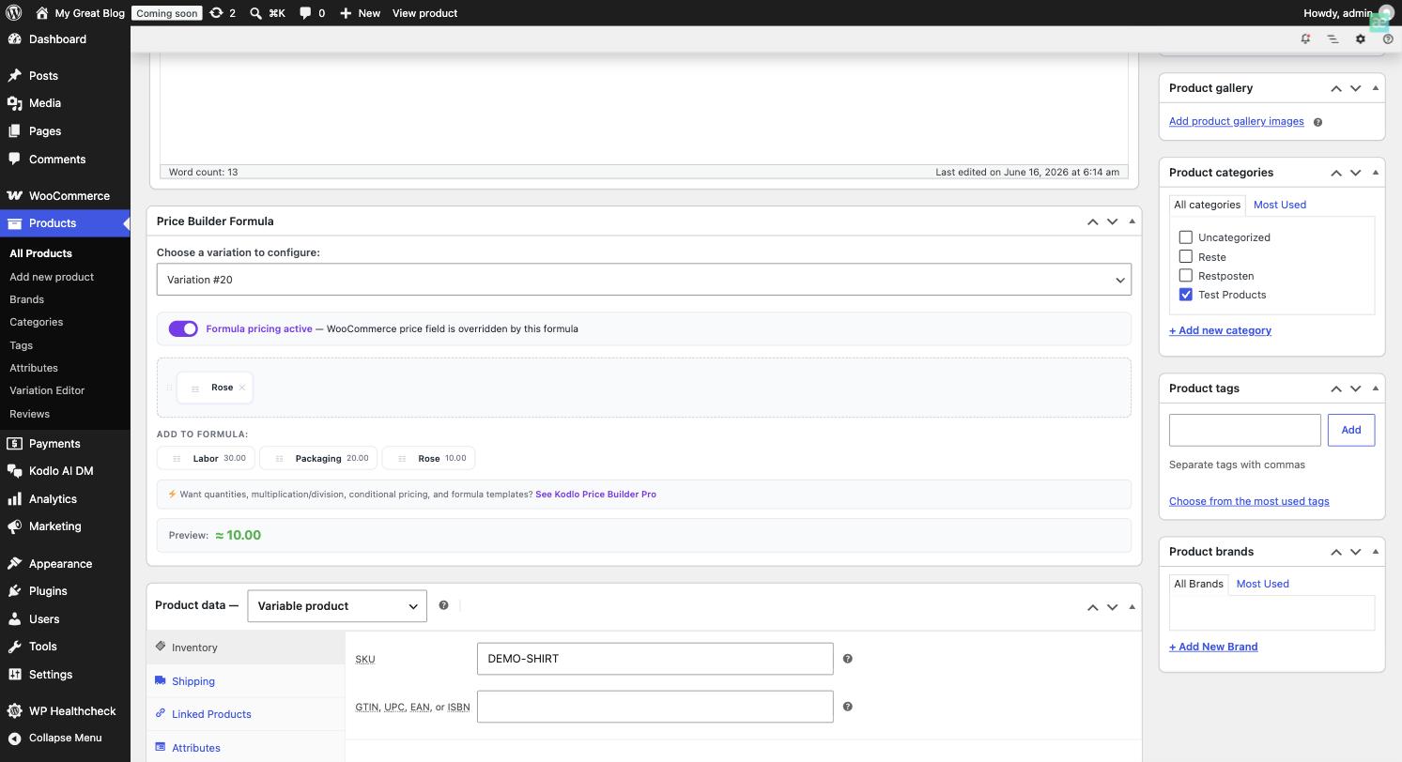This screenshot has width=1402, height=762.
Task: Add Packaging 20.00 to the formula
Action: coord(318,458)
